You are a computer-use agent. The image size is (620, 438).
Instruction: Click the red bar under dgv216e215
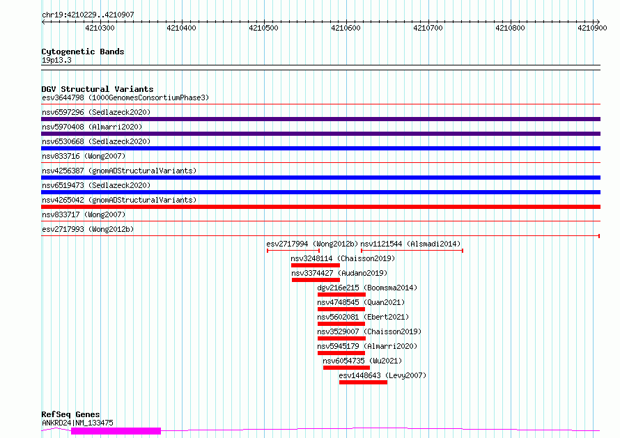click(x=341, y=295)
